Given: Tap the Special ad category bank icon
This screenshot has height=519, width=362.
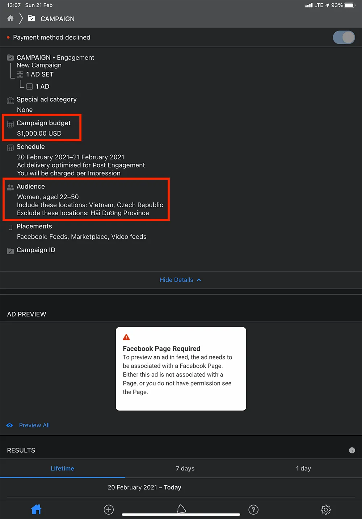Looking at the screenshot, I should (x=10, y=100).
